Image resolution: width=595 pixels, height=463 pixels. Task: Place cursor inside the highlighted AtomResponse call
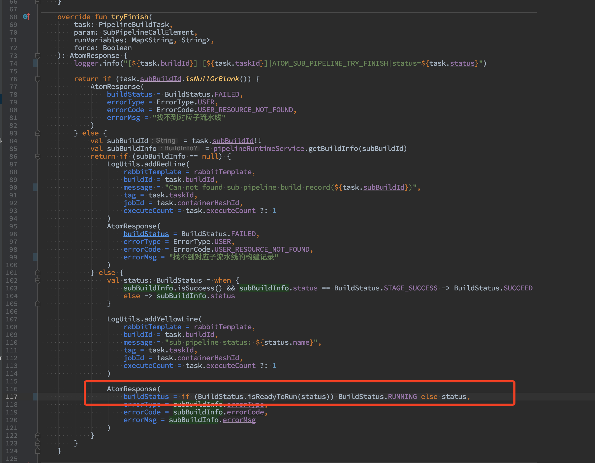[x=134, y=389]
